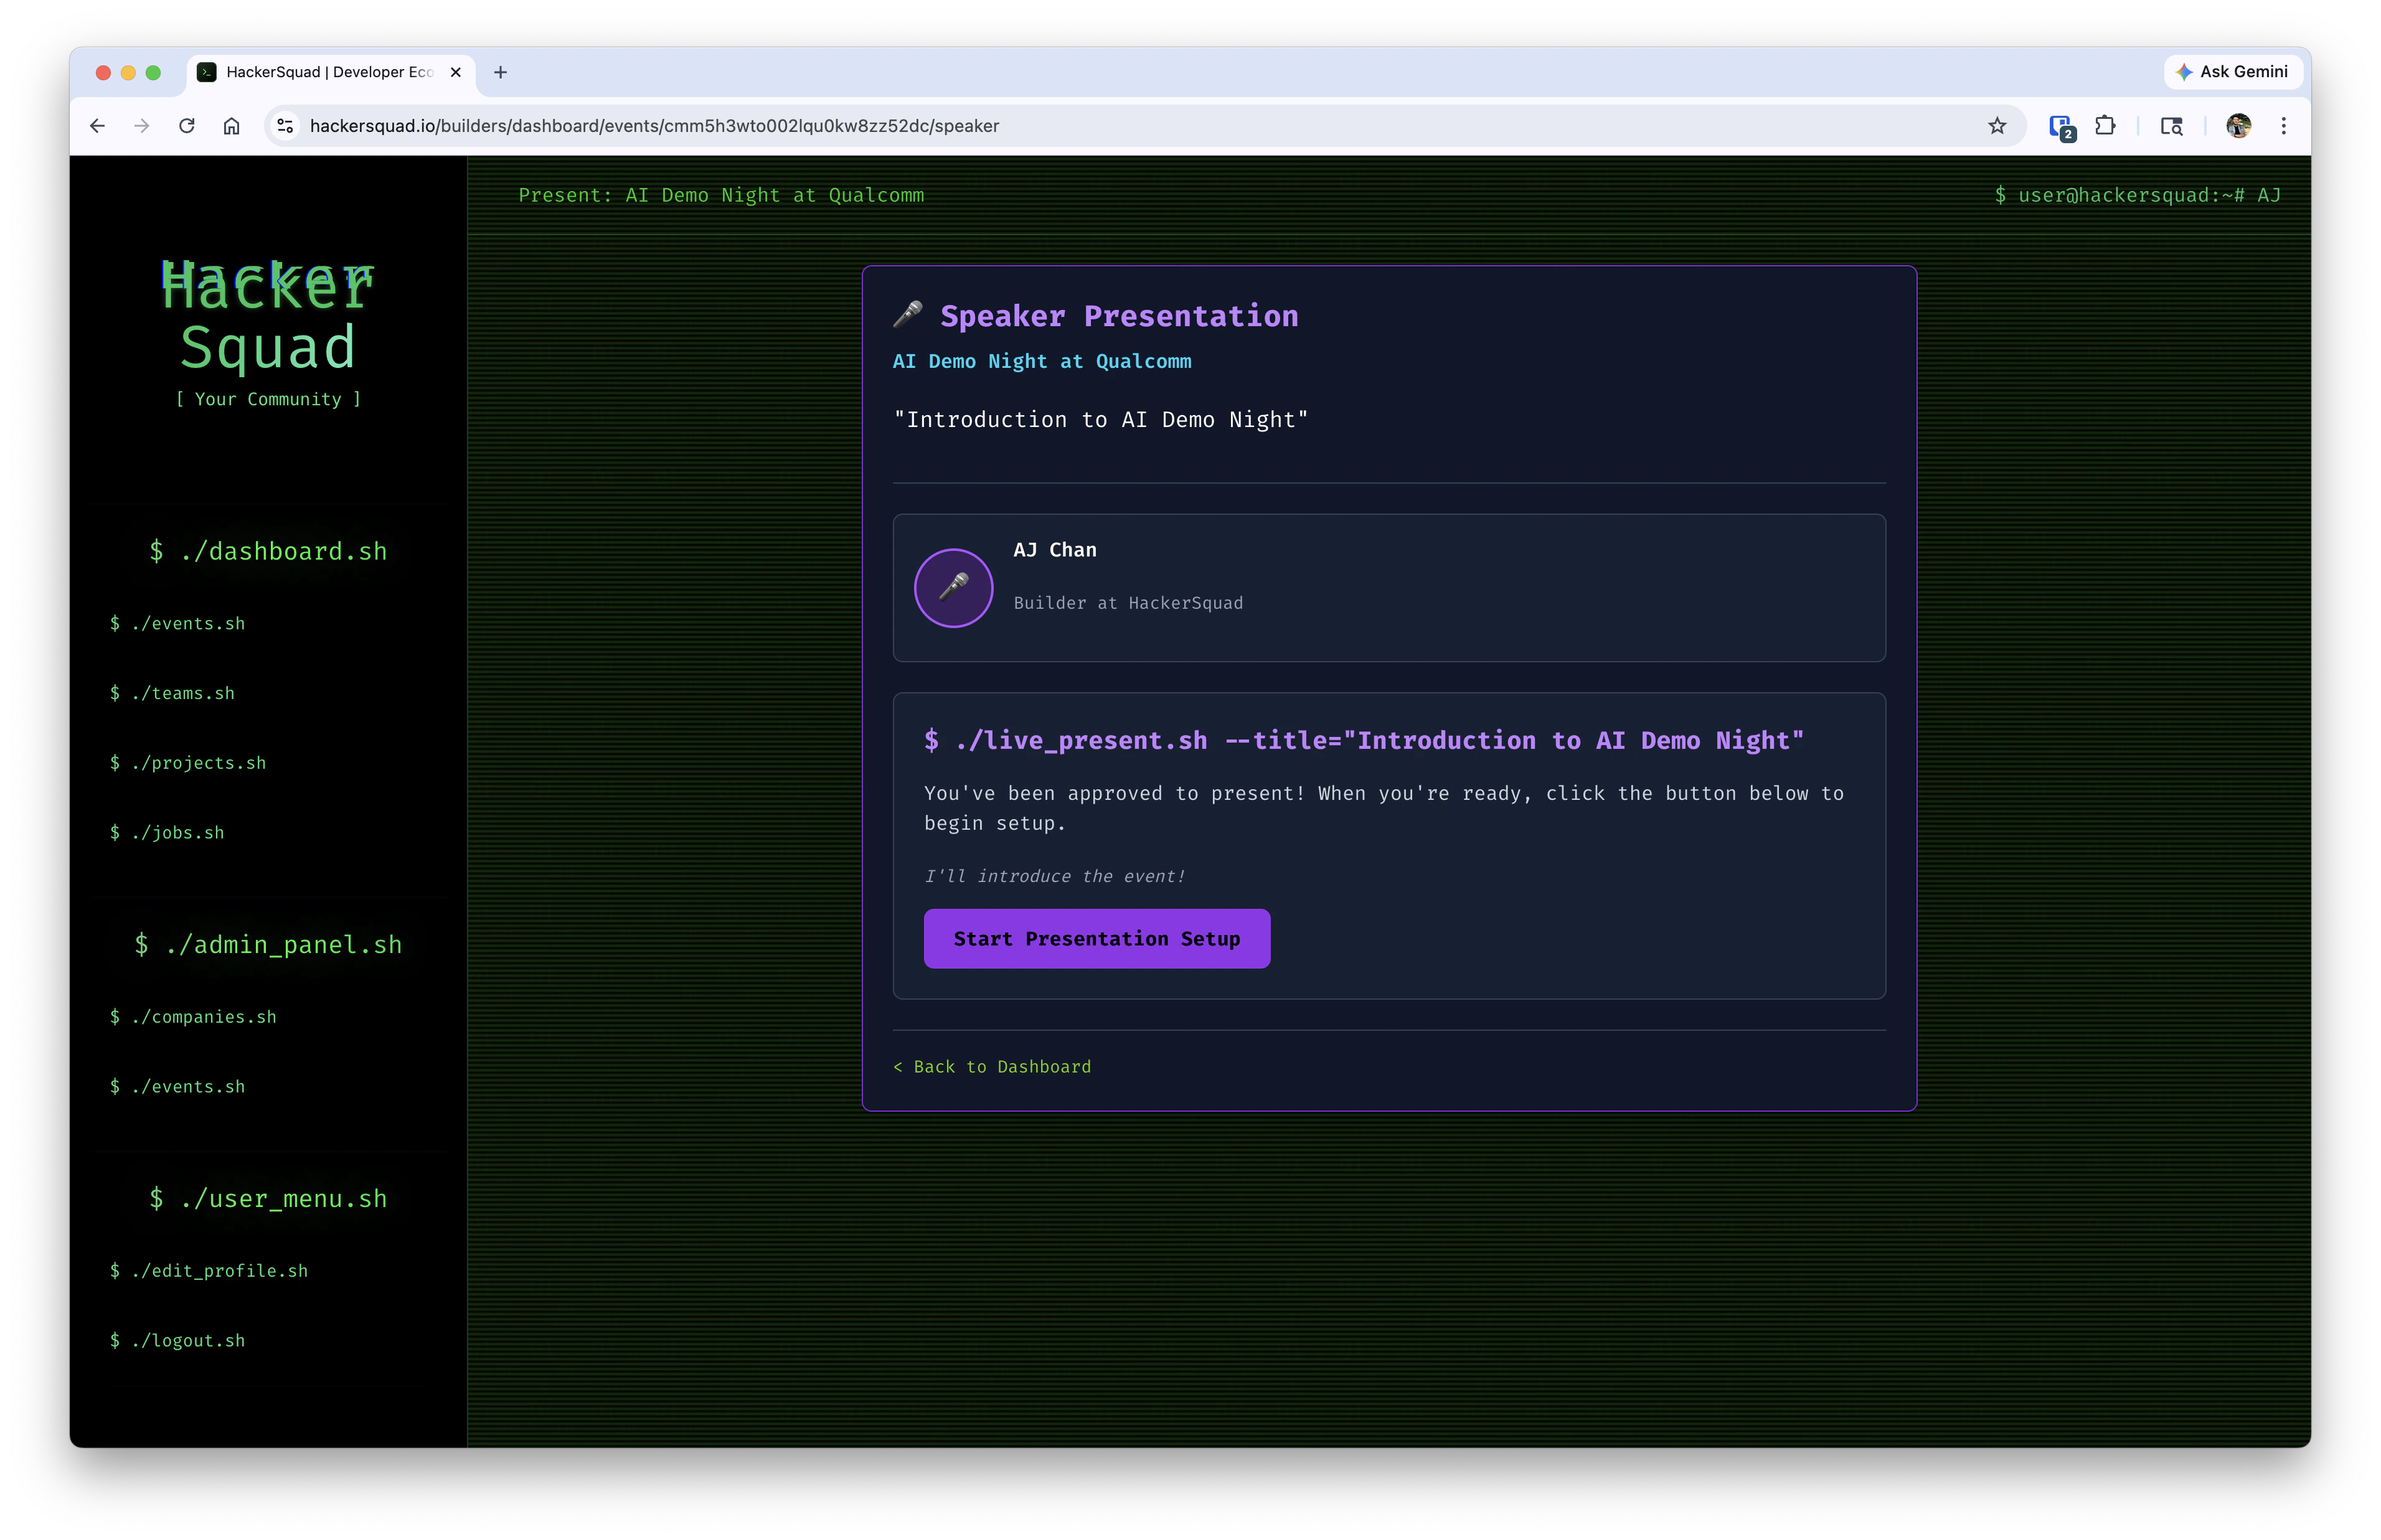Open ./companies.sh in admin panel
The image size is (2381, 1540).
193,1017
